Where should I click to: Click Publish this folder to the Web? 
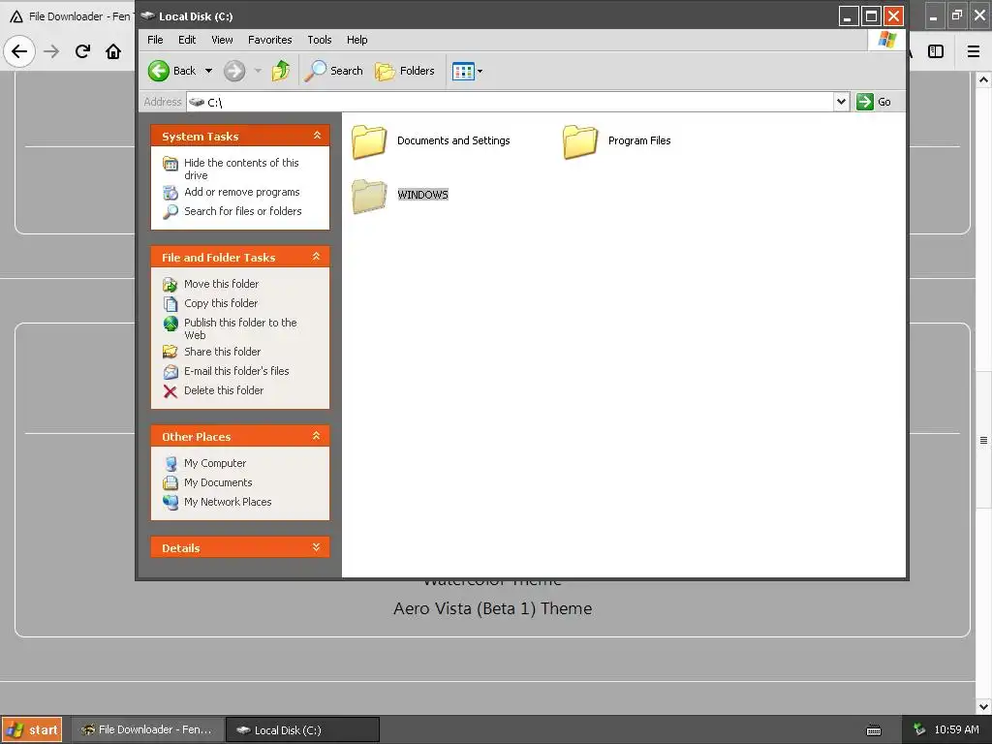click(240, 329)
